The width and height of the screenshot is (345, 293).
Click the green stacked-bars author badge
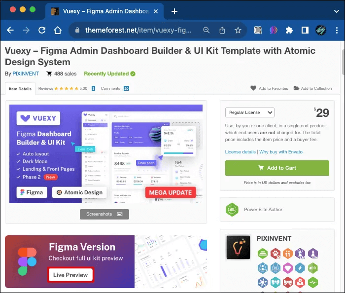(x=263, y=254)
